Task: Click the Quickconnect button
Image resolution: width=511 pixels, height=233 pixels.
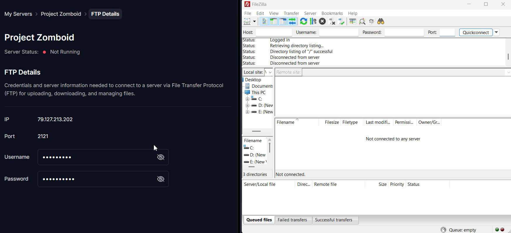Action: pos(476,32)
